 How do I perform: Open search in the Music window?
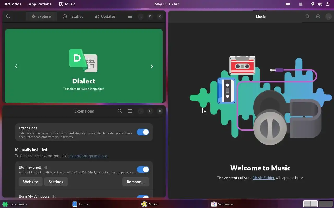308,16
